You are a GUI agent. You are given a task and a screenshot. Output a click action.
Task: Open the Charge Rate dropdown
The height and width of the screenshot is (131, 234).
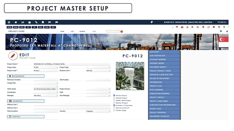[x=46, y=83]
